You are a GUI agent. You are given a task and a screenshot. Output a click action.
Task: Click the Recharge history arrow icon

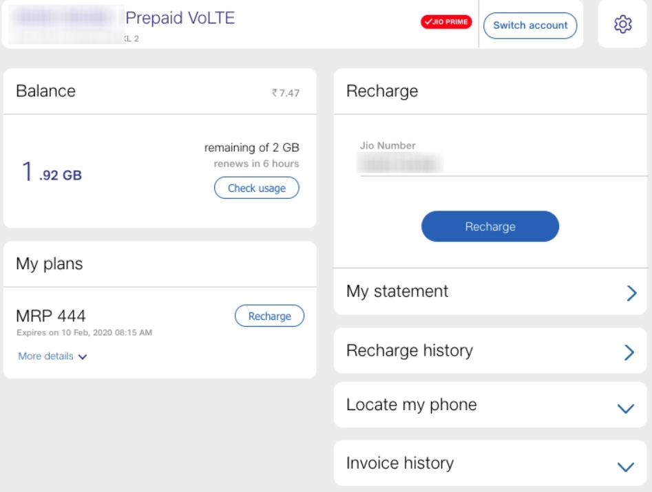click(x=629, y=353)
